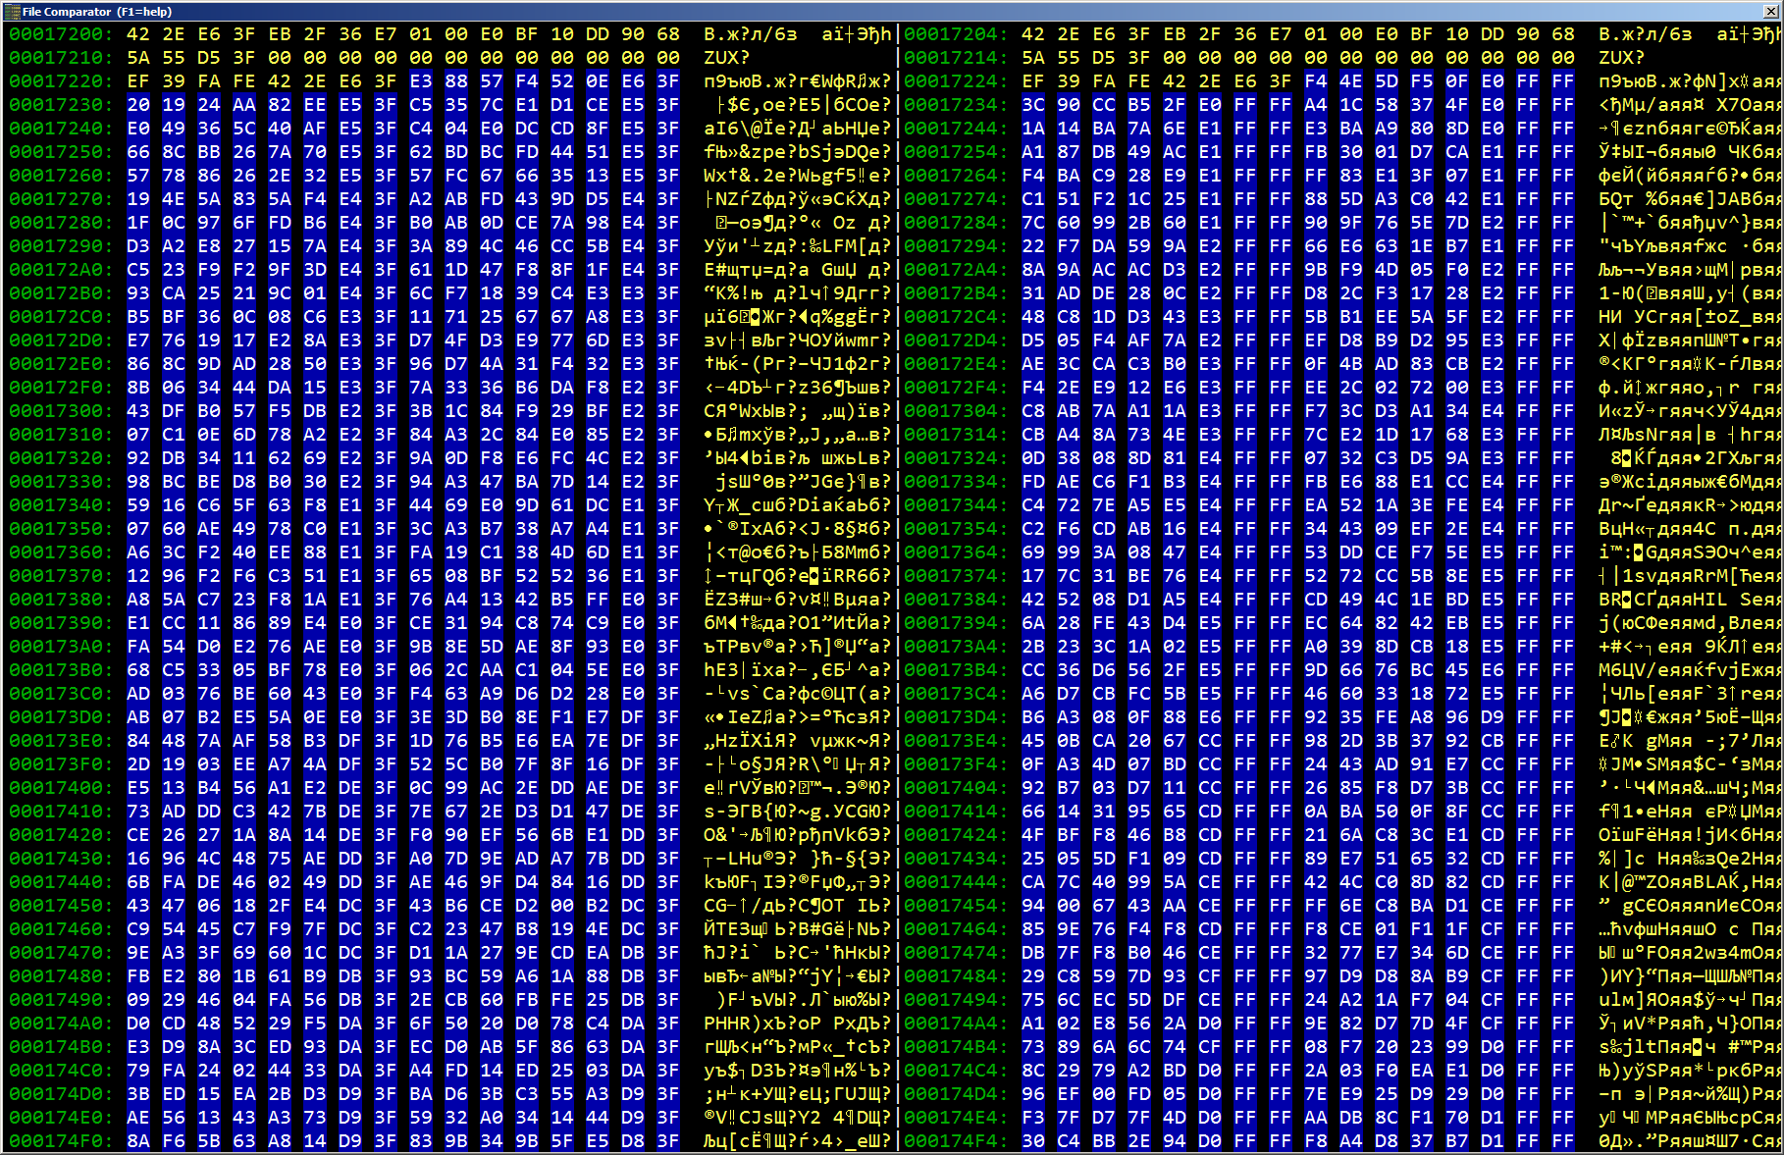Click first byte 5A in row 00017210
The width and height of the screenshot is (1784, 1155).
pyautogui.click(x=138, y=58)
